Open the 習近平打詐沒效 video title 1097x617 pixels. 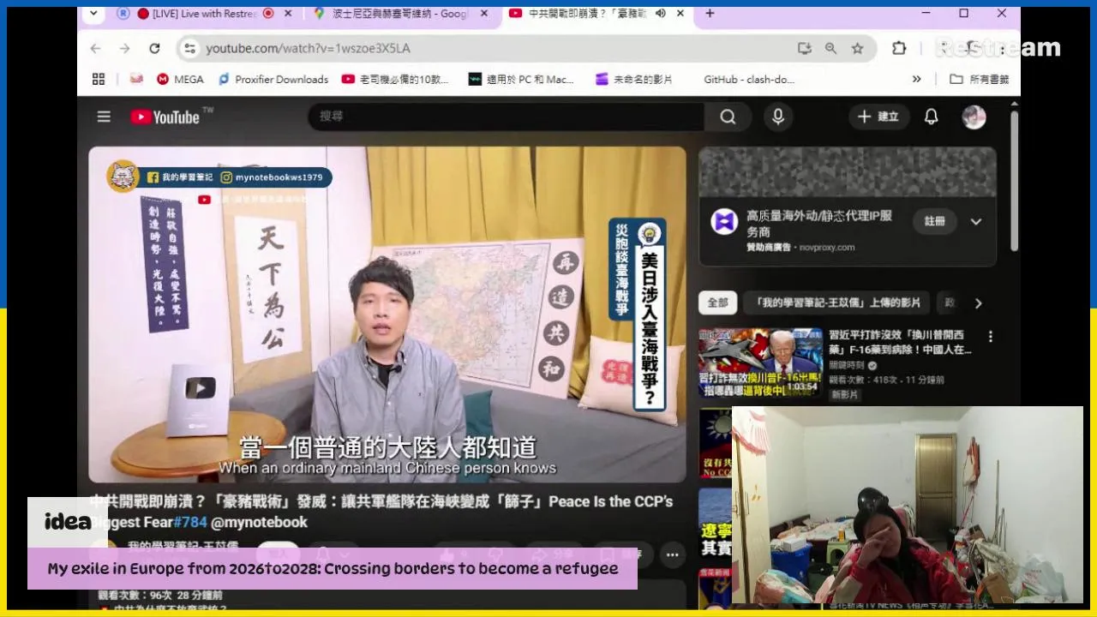(900, 343)
